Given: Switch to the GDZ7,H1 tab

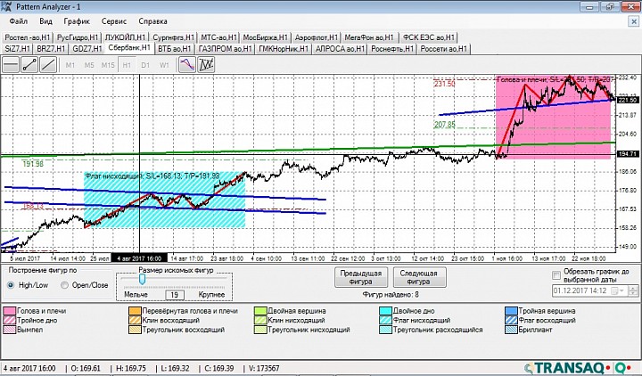Looking at the screenshot, I should click(86, 49).
